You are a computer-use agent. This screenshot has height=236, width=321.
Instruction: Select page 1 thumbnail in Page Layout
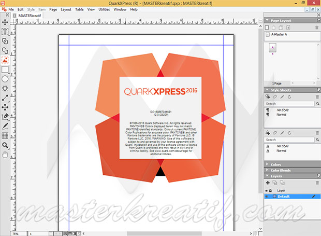(272, 48)
